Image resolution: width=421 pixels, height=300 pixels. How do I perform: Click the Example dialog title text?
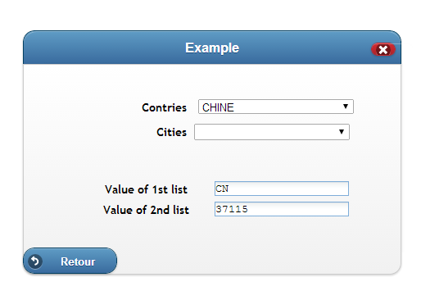pyautogui.click(x=212, y=48)
